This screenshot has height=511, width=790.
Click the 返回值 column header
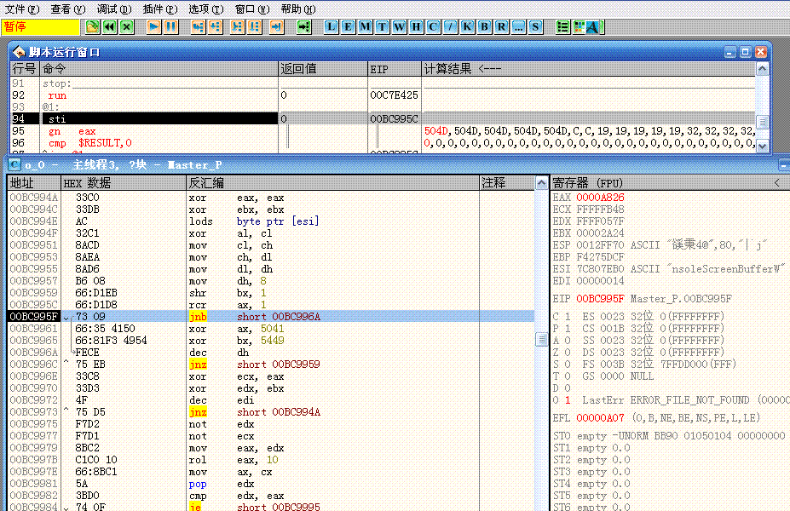click(323, 69)
